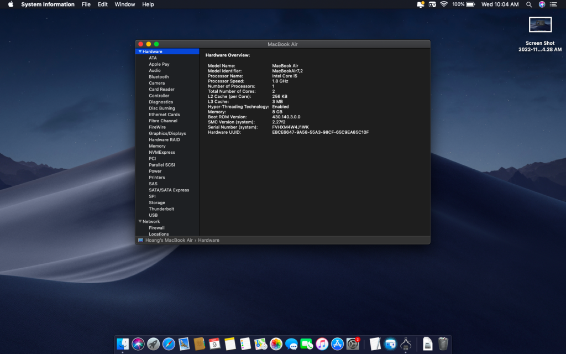Screen dimensions: 566x354
Task: Open the document file icon in Dock
Action: point(428,343)
